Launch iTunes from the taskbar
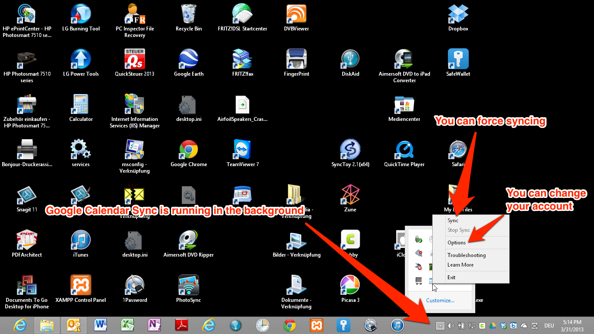The image size is (594, 334). [397, 325]
